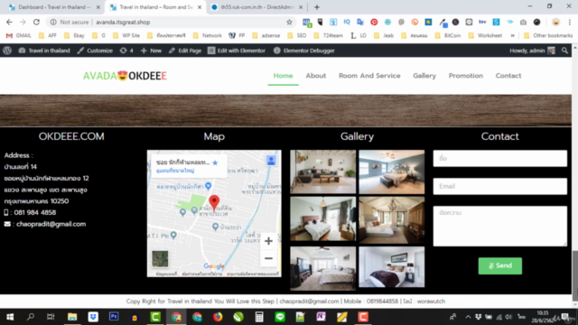The image size is (578, 325).
Task: Open the About page from nav
Action: pyautogui.click(x=316, y=76)
